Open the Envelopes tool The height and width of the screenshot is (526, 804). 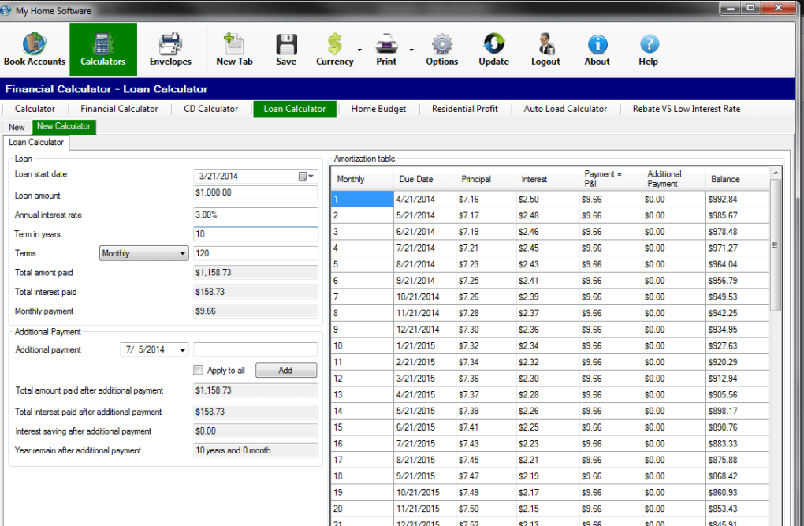pyautogui.click(x=169, y=49)
